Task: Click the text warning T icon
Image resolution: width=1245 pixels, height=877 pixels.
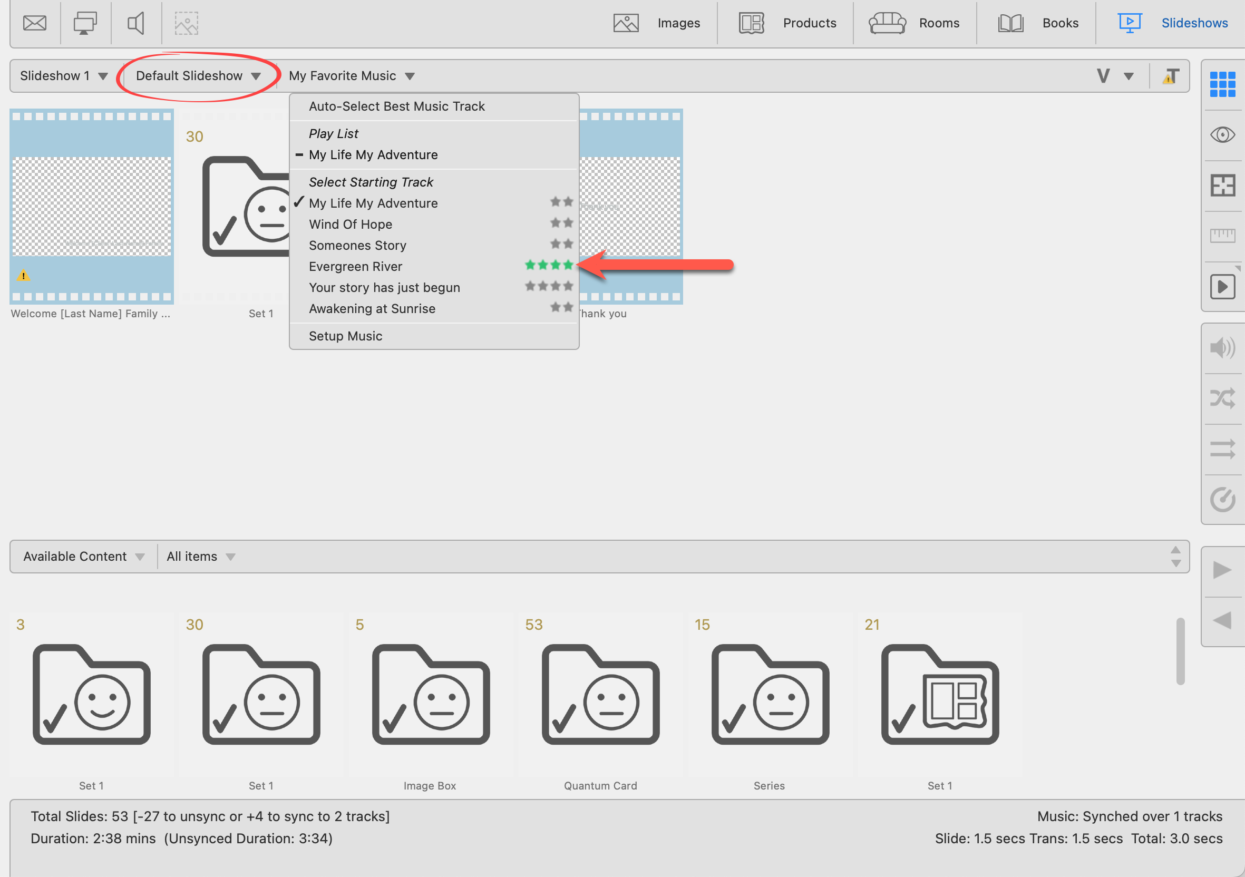Action: click(x=1171, y=76)
